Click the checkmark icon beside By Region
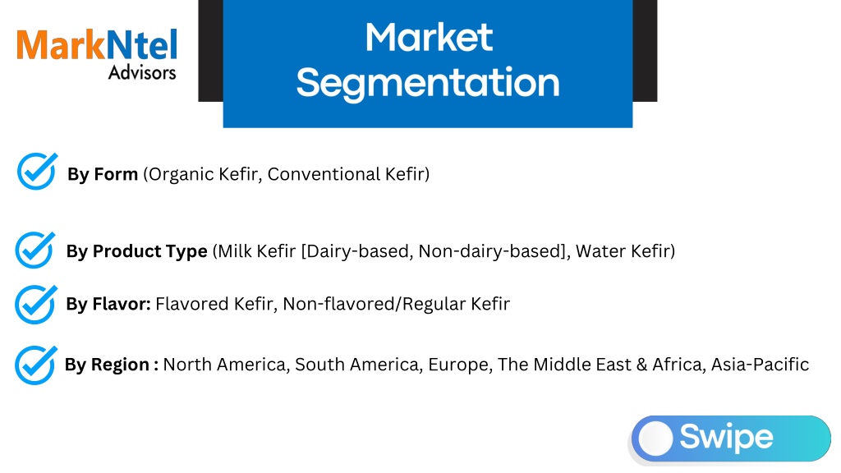 35,365
